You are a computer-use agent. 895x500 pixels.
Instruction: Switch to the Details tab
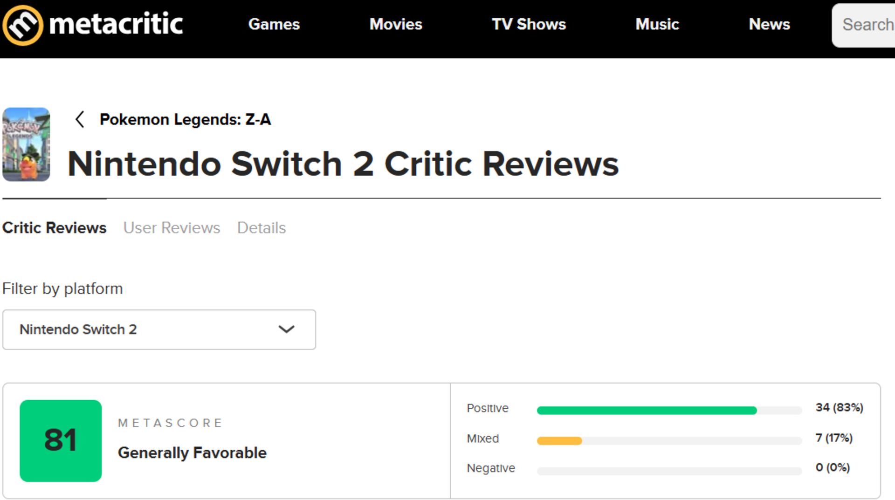tap(262, 228)
